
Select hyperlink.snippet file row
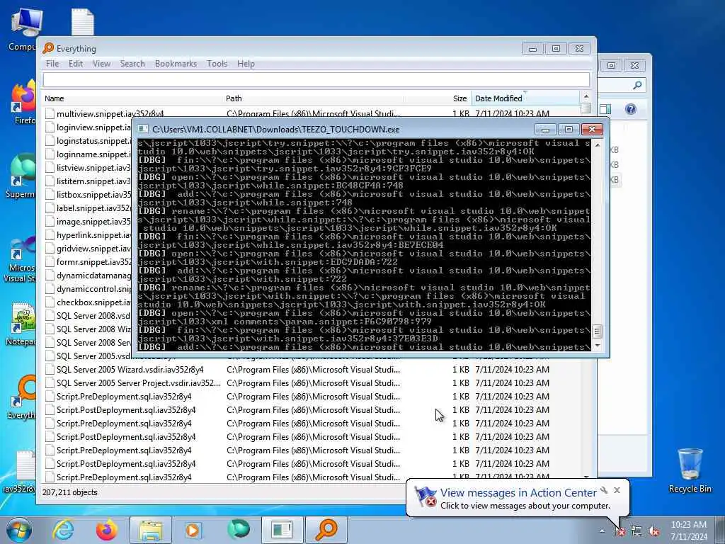(88, 235)
